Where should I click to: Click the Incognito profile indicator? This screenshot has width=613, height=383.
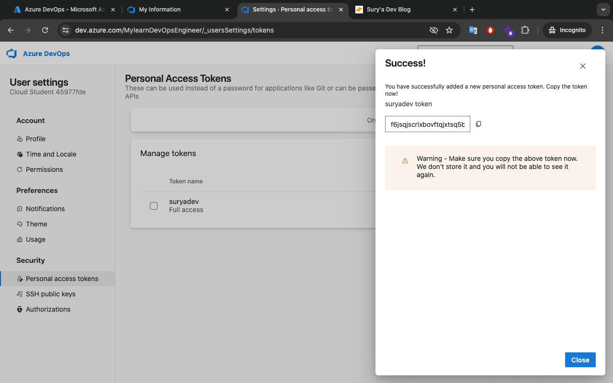(x=567, y=30)
